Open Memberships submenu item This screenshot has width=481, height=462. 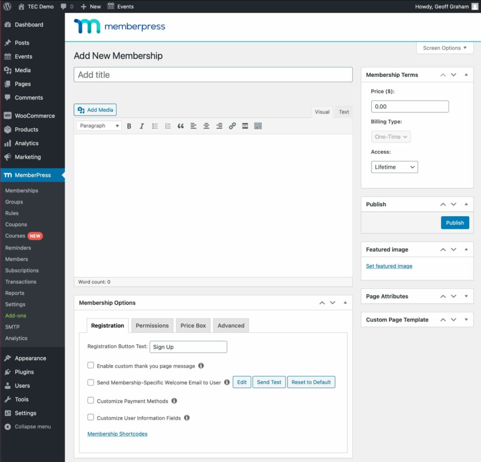click(x=22, y=191)
